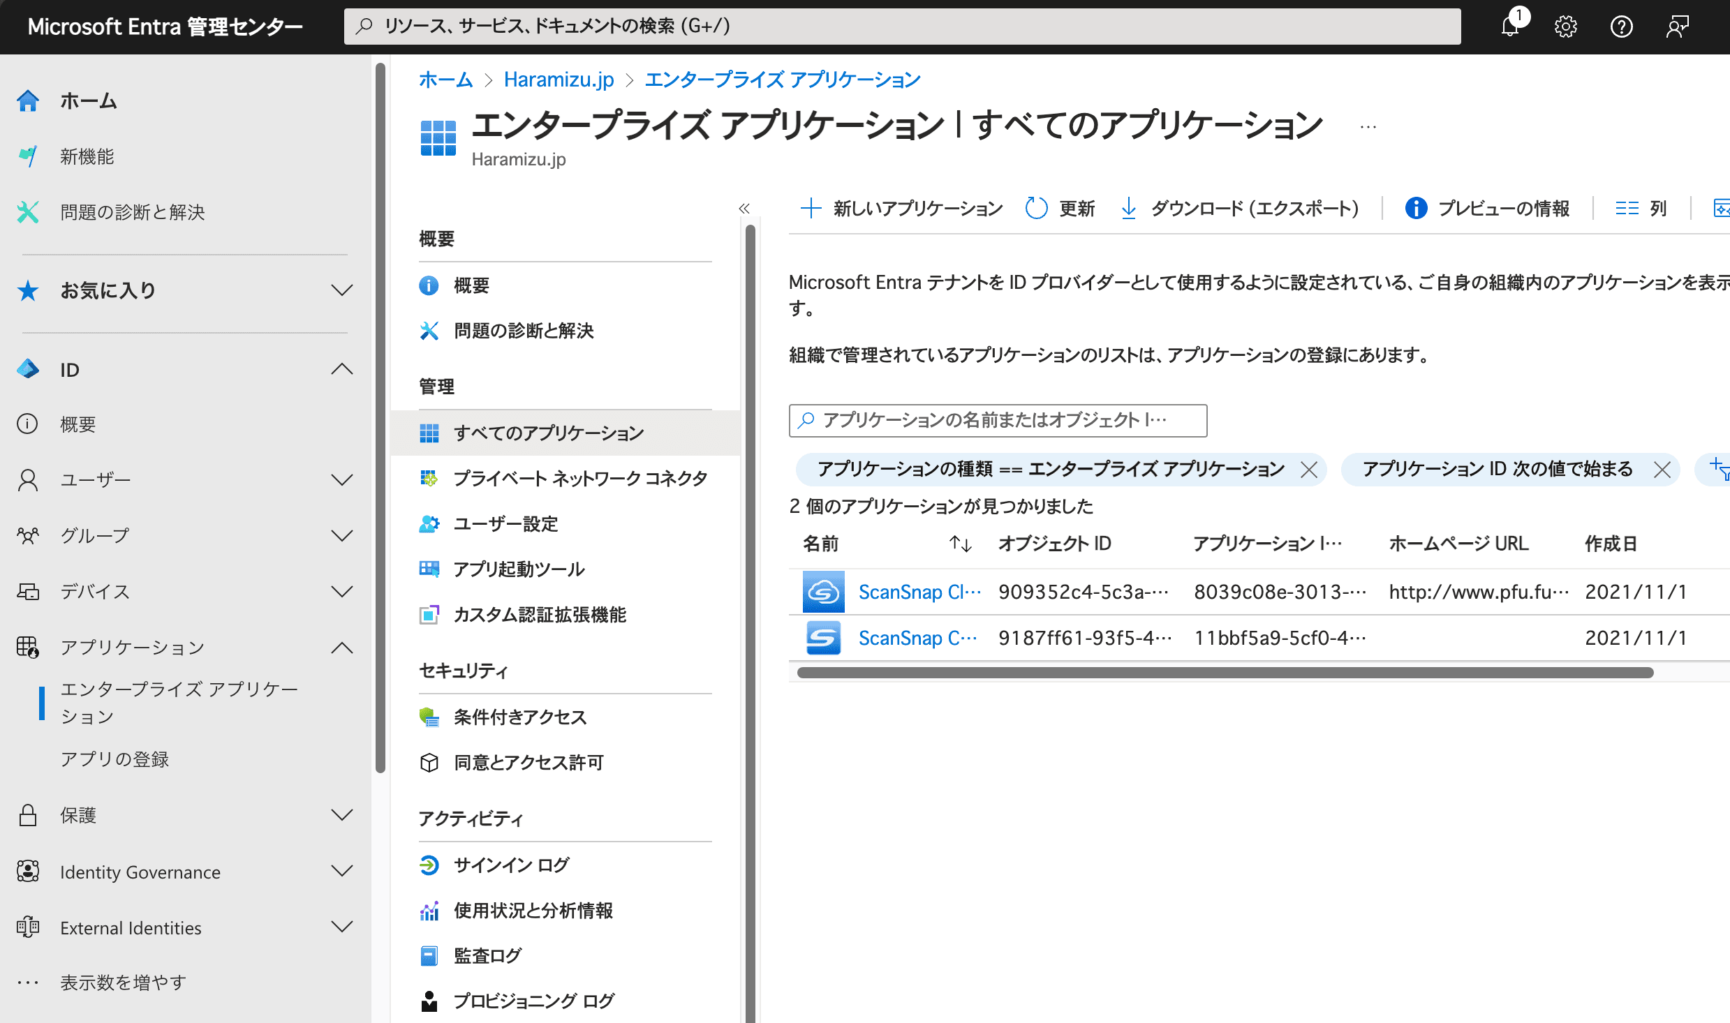Open the feedback person icon
This screenshot has height=1023, width=1730.
(x=1677, y=27)
